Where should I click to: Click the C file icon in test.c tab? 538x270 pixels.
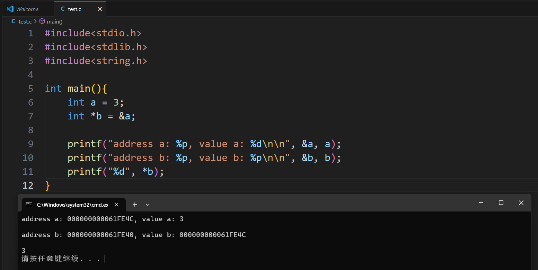(62, 9)
